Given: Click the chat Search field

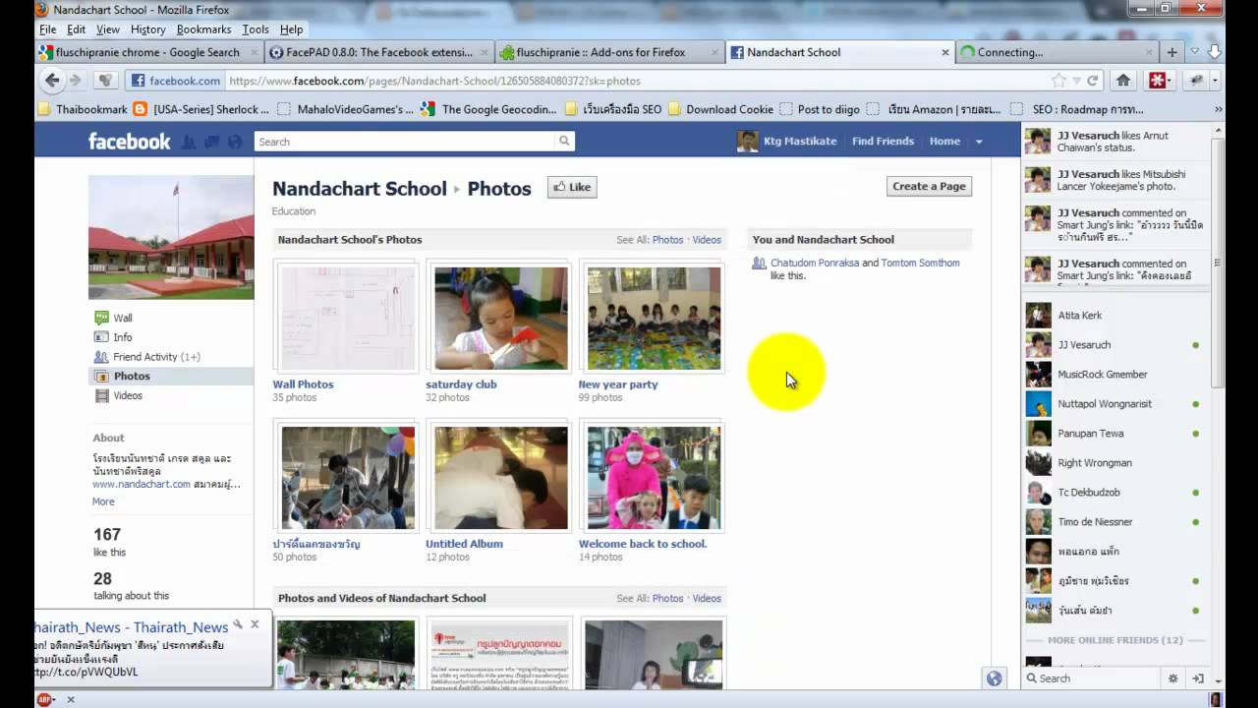Looking at the screenshot, I should pyautogui.click(x=1093, y=678).
